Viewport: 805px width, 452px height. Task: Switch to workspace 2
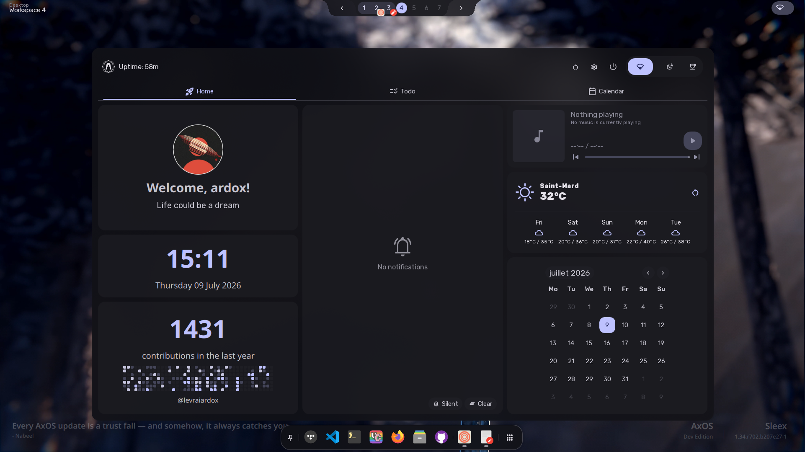(376, 8)
